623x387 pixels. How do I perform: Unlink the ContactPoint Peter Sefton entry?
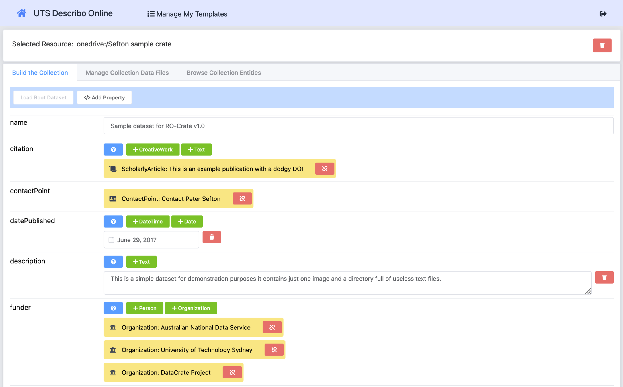242,198
